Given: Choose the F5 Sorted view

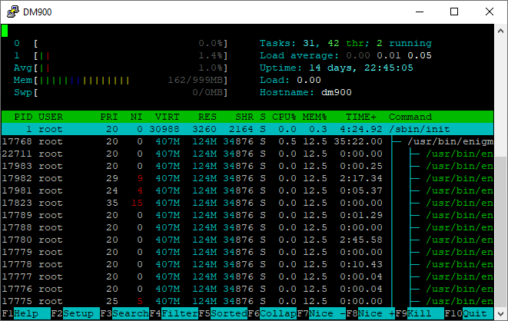Looking at the screenshot, I should [x=227, y=314].
